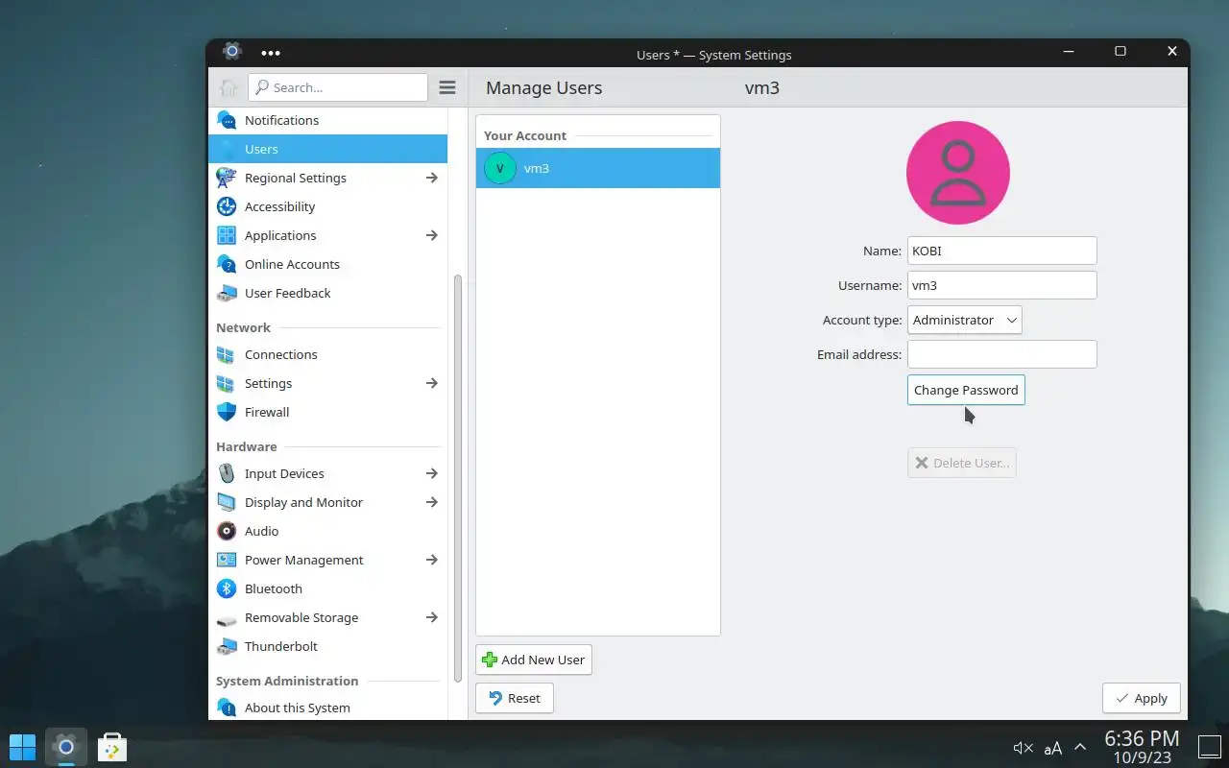Open the Firewall shield icon

(227, 412)
